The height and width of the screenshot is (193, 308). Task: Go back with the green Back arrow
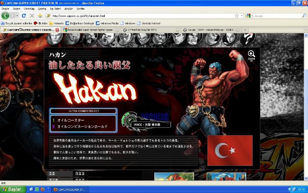[5, 15]
